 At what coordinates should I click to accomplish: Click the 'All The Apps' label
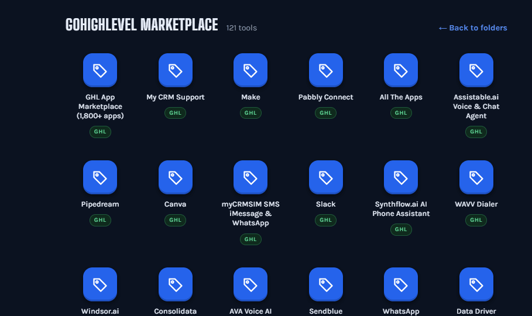click(x=401, y=97)
